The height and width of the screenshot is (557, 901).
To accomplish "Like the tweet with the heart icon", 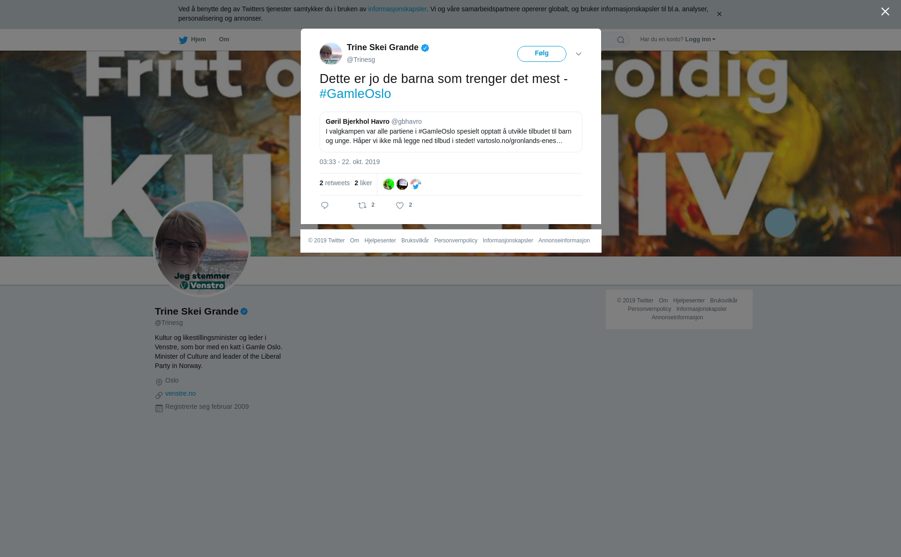I will 400,205.
